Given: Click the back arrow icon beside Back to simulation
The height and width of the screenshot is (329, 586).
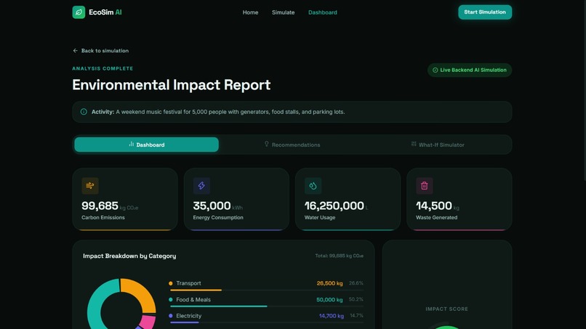Looking at the screenshot, I should point(75,50).
